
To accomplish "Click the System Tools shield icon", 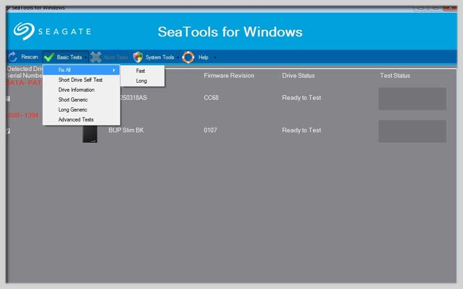I will click(138, 57).
